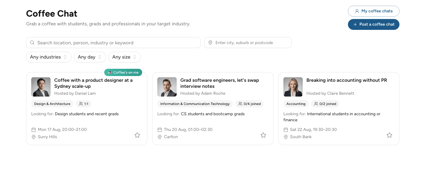
Task: Click calendar icon beside Mon 17 Aug
Action: click(x=34, y=130)
